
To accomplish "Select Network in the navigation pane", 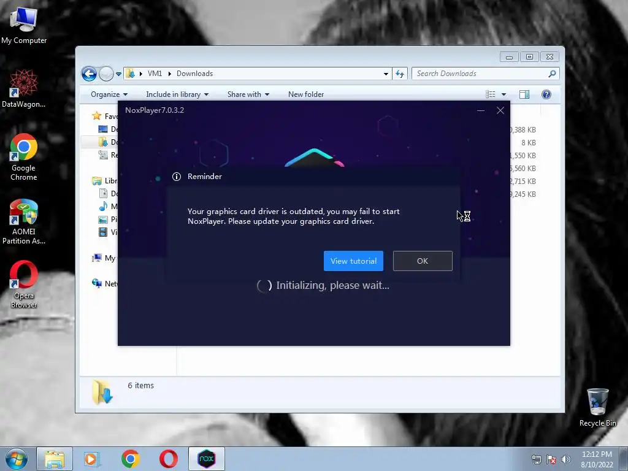I will tap(105, 284).
